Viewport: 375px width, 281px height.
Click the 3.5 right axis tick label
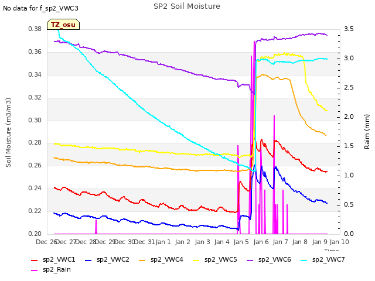tap(349, 29)
